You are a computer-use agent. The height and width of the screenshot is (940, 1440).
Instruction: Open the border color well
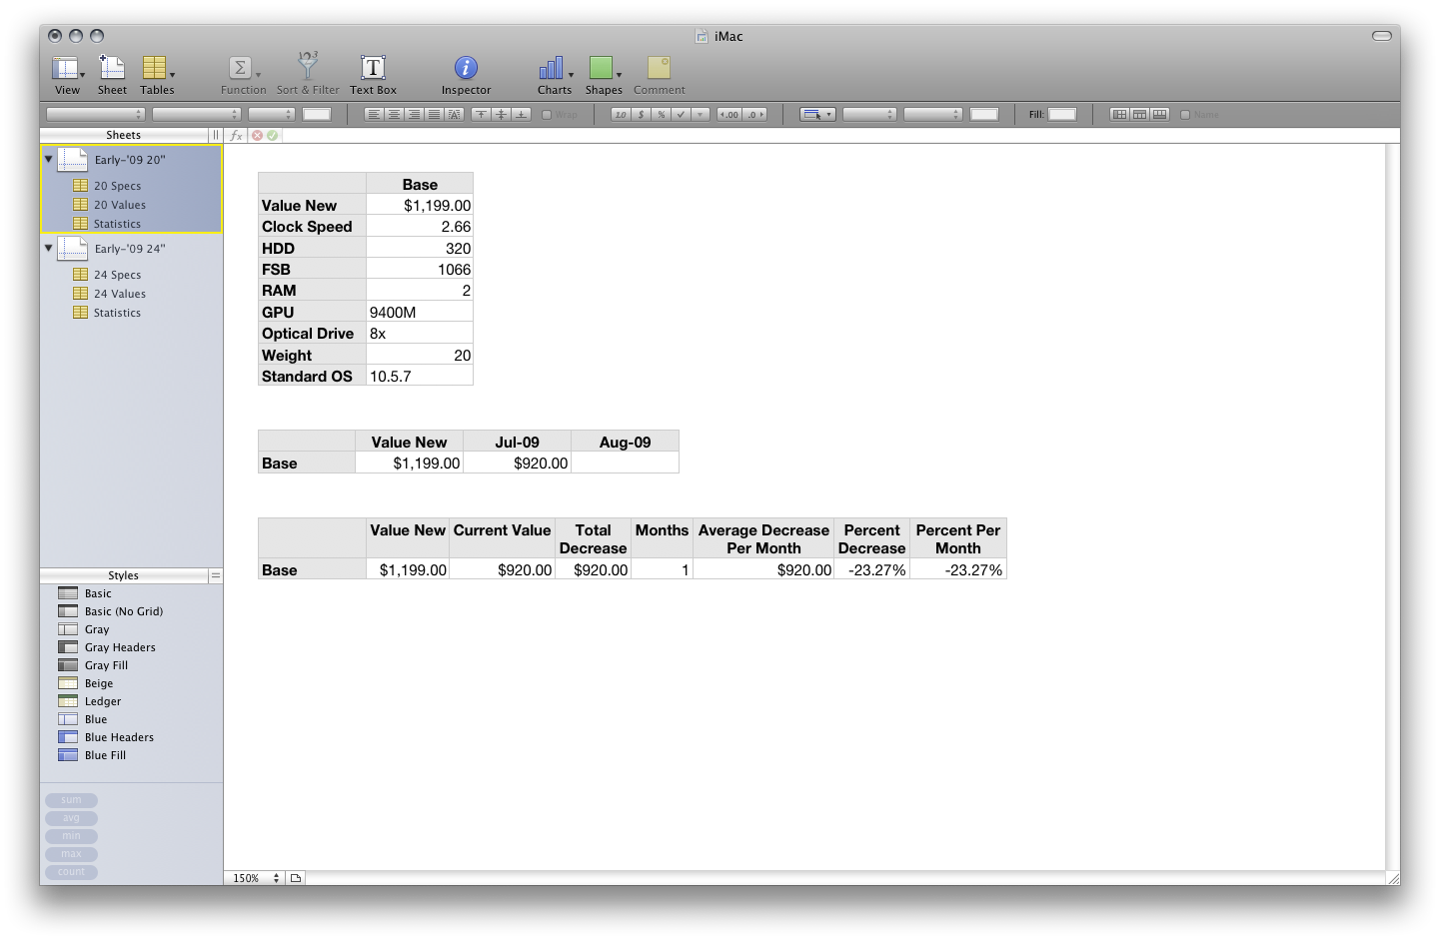984,114
